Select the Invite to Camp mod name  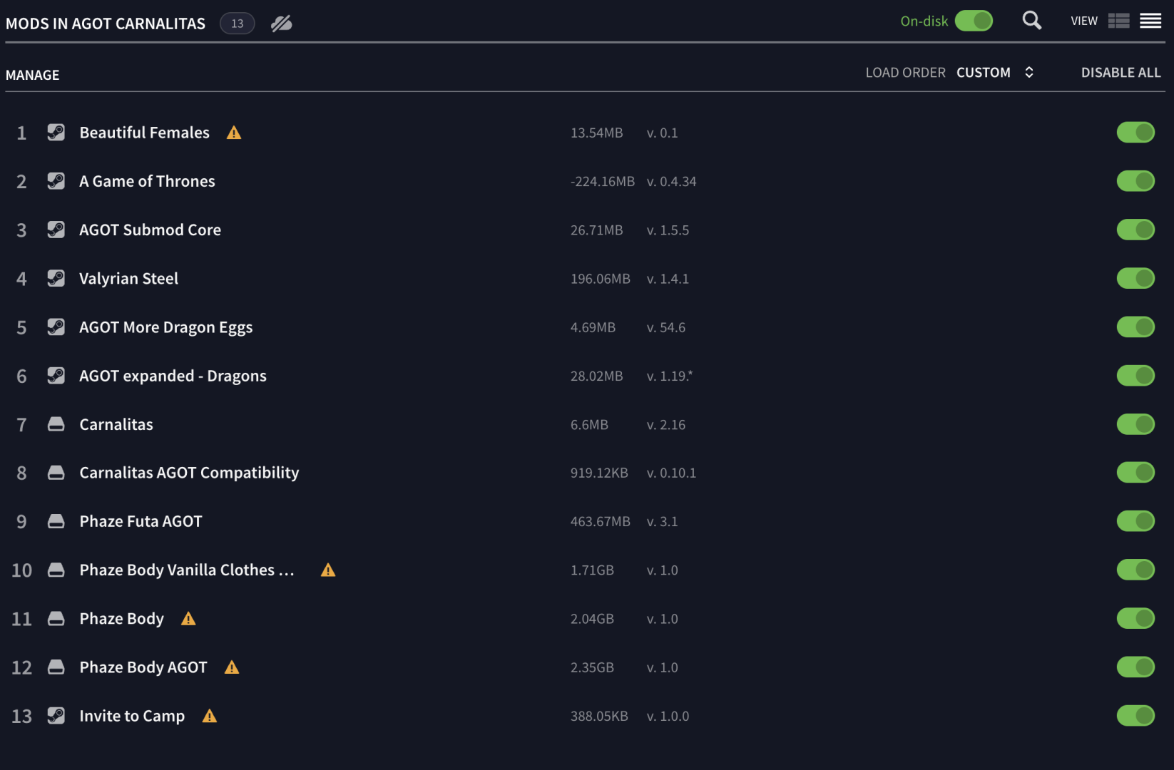[132, 716]
